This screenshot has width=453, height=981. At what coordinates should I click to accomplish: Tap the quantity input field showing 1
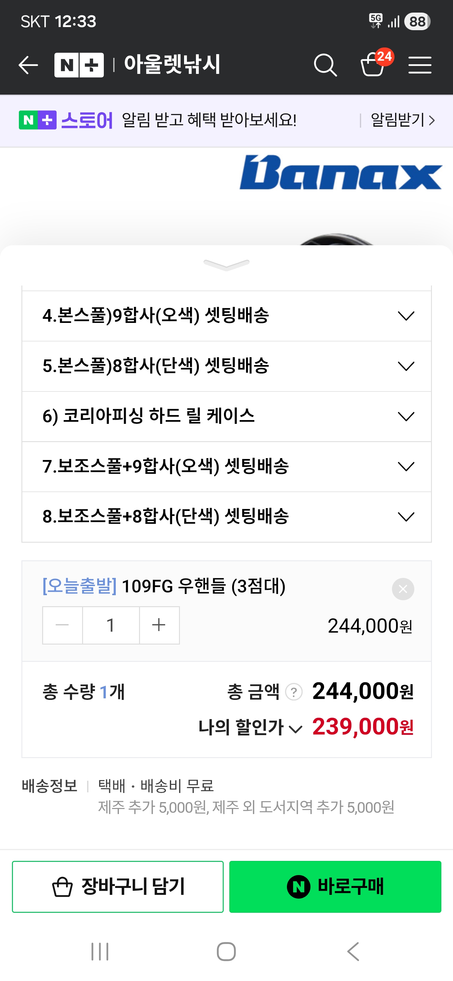(111, 625)
